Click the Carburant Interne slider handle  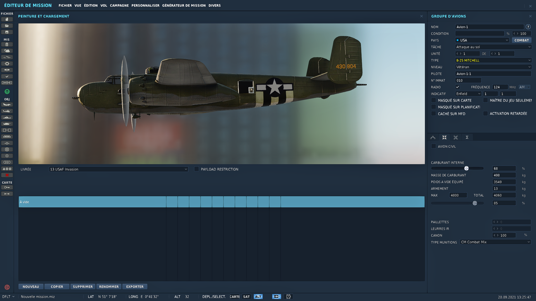click(466, 168)
